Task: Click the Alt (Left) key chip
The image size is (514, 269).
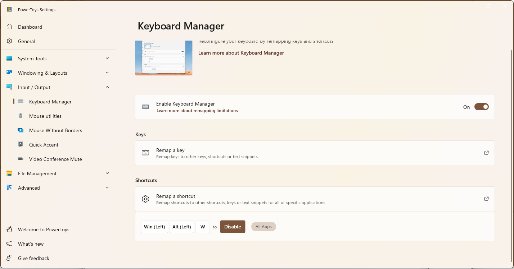Action: (182, 227)
